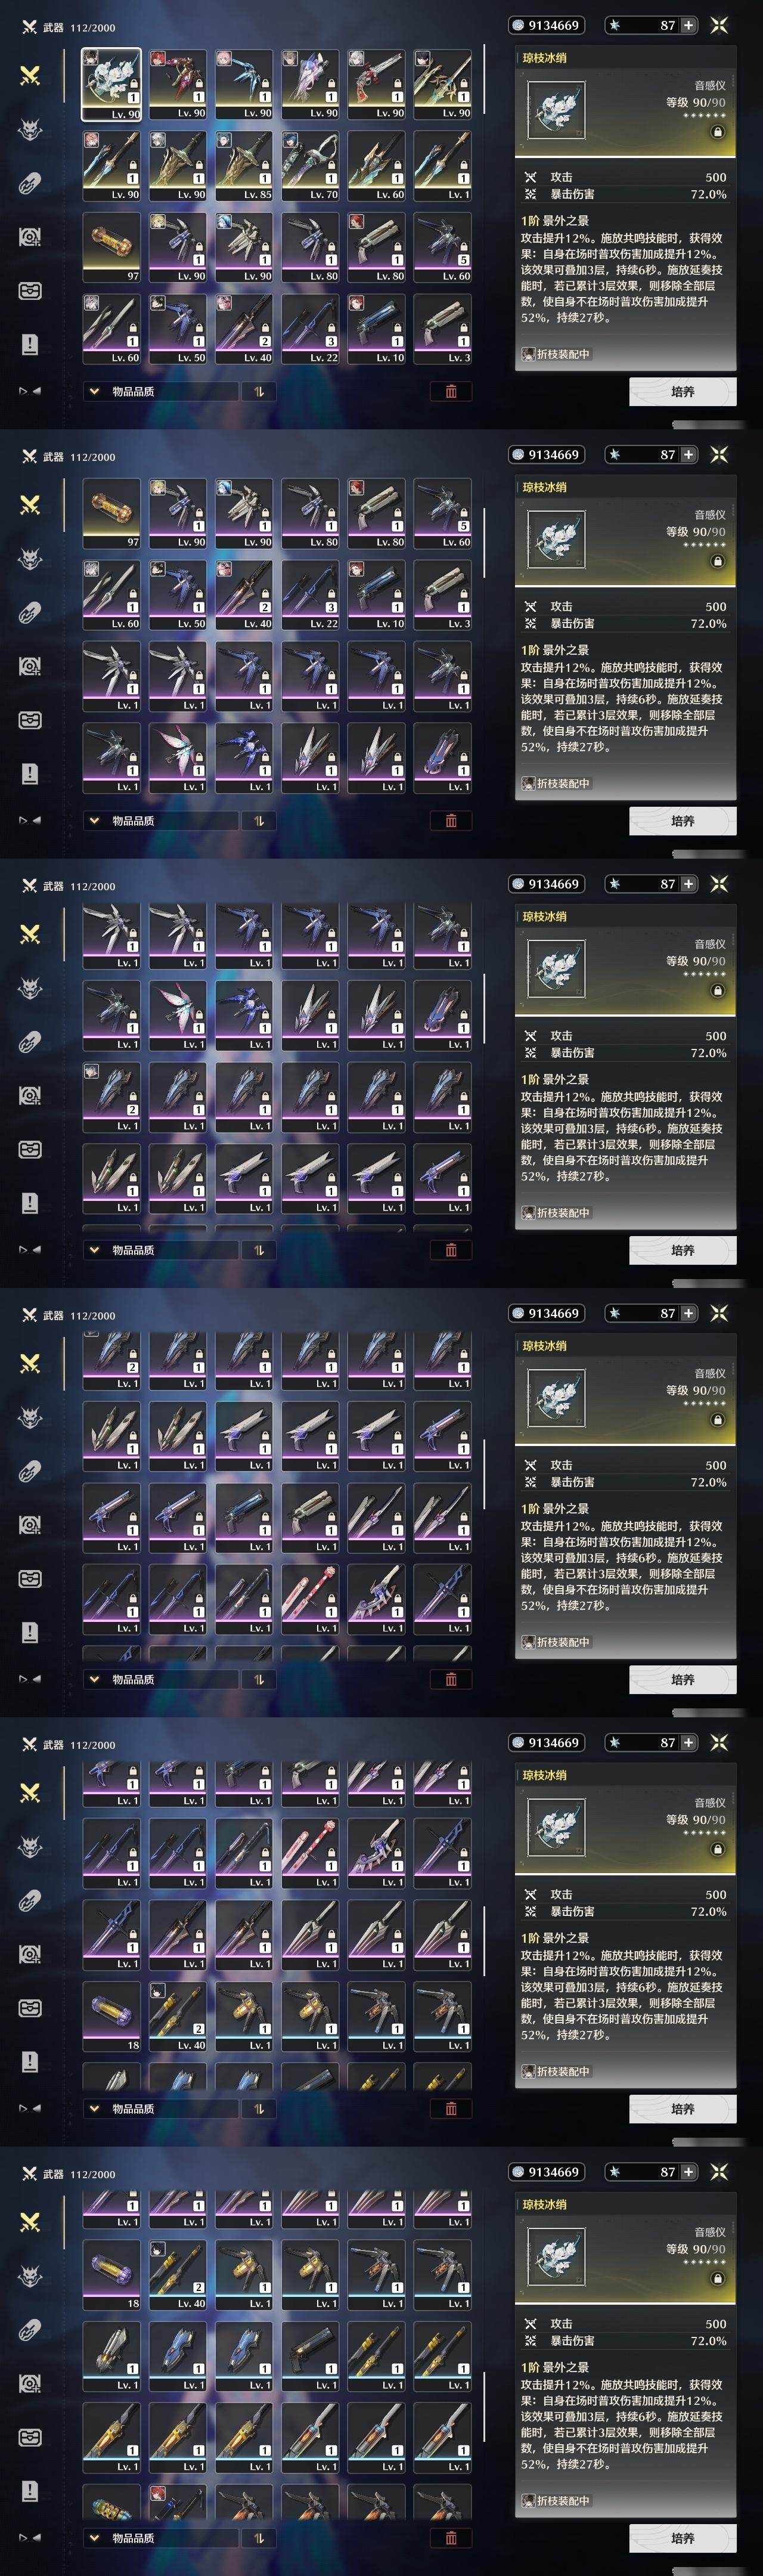Collapse the sidebar using the arrows in the second screenshot

(30, 820)
